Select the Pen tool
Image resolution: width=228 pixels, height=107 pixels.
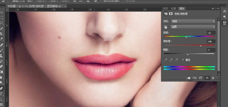click(1, 88)
